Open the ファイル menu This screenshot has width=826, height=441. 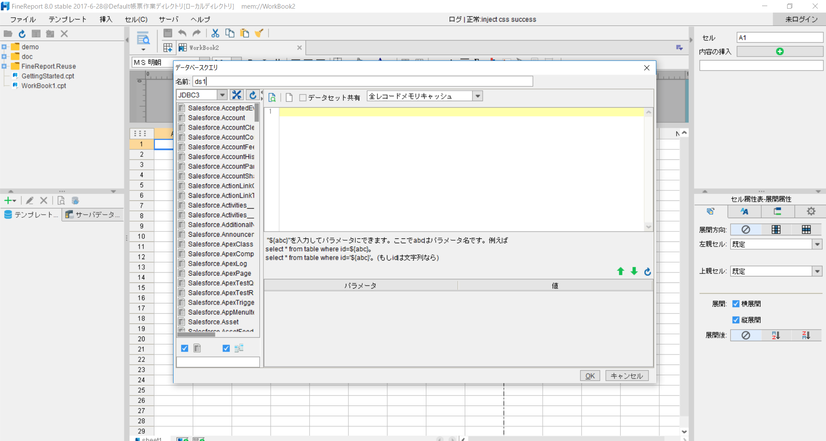coord(23,19)
